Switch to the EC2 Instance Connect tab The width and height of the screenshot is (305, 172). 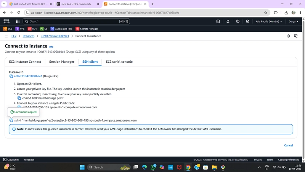(25, 62)
